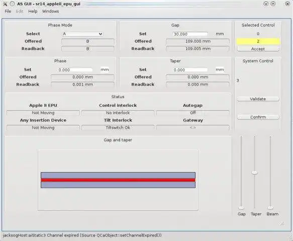Click the No Interlock status field

click(118, 113)
